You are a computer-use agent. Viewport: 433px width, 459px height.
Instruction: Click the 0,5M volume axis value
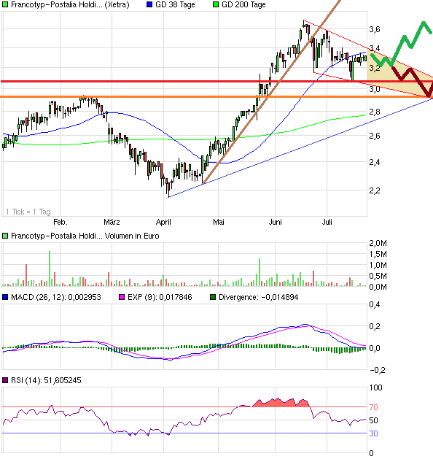click(378, 276)
